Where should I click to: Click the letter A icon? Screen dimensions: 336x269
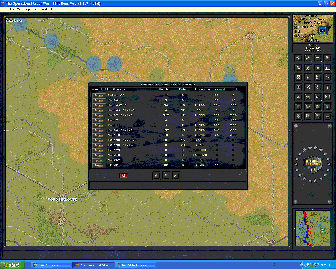click(x=308, y=77)
